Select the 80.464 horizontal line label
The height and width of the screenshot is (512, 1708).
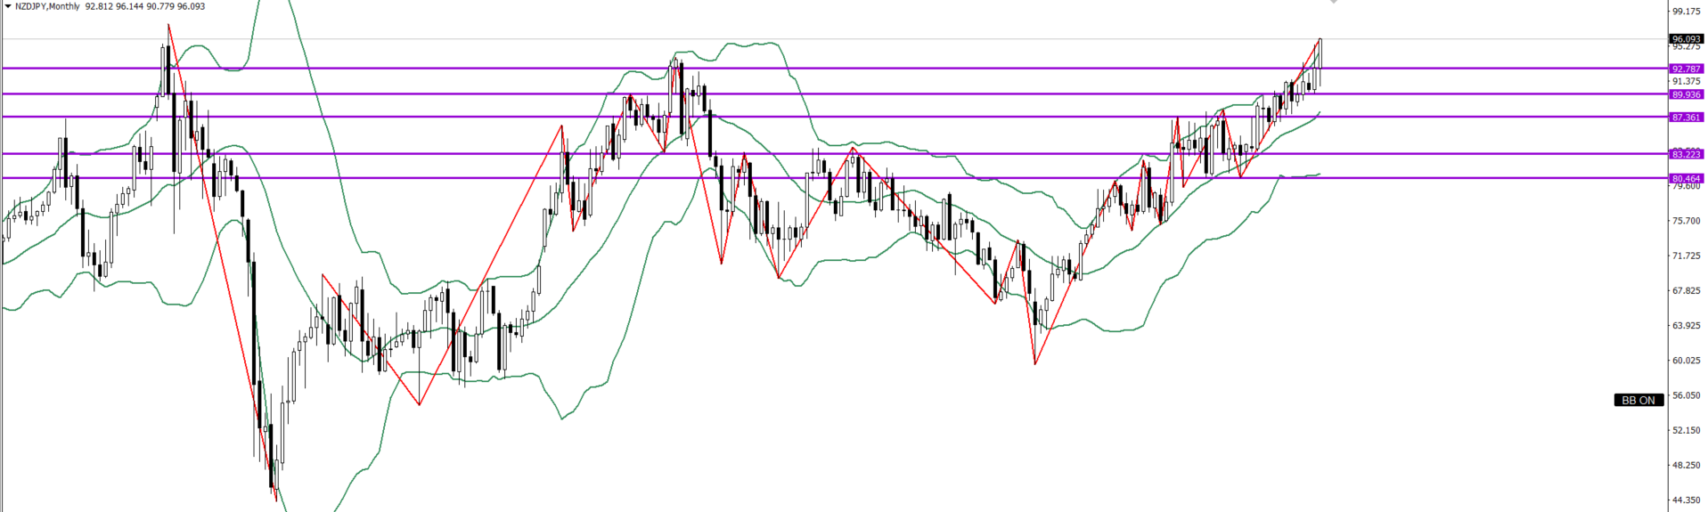(1687, 178)
